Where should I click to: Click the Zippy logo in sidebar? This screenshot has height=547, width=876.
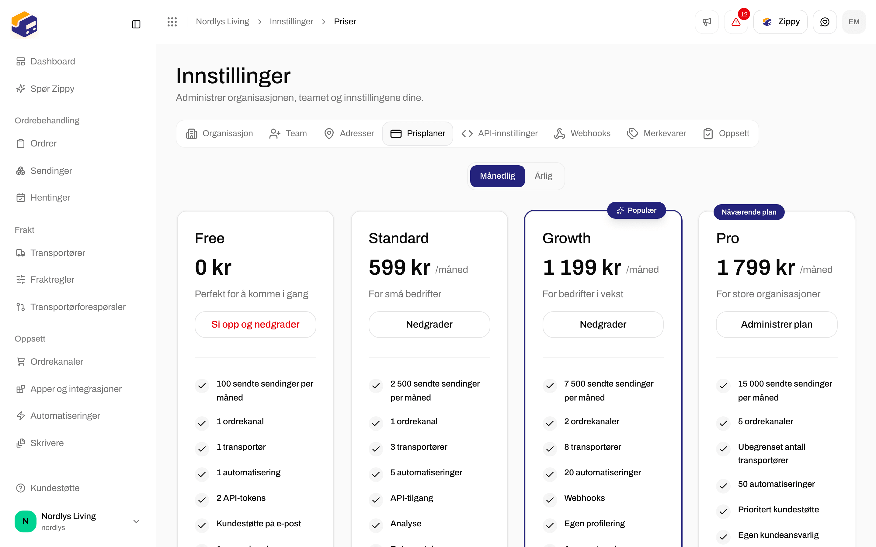point(24,24)
